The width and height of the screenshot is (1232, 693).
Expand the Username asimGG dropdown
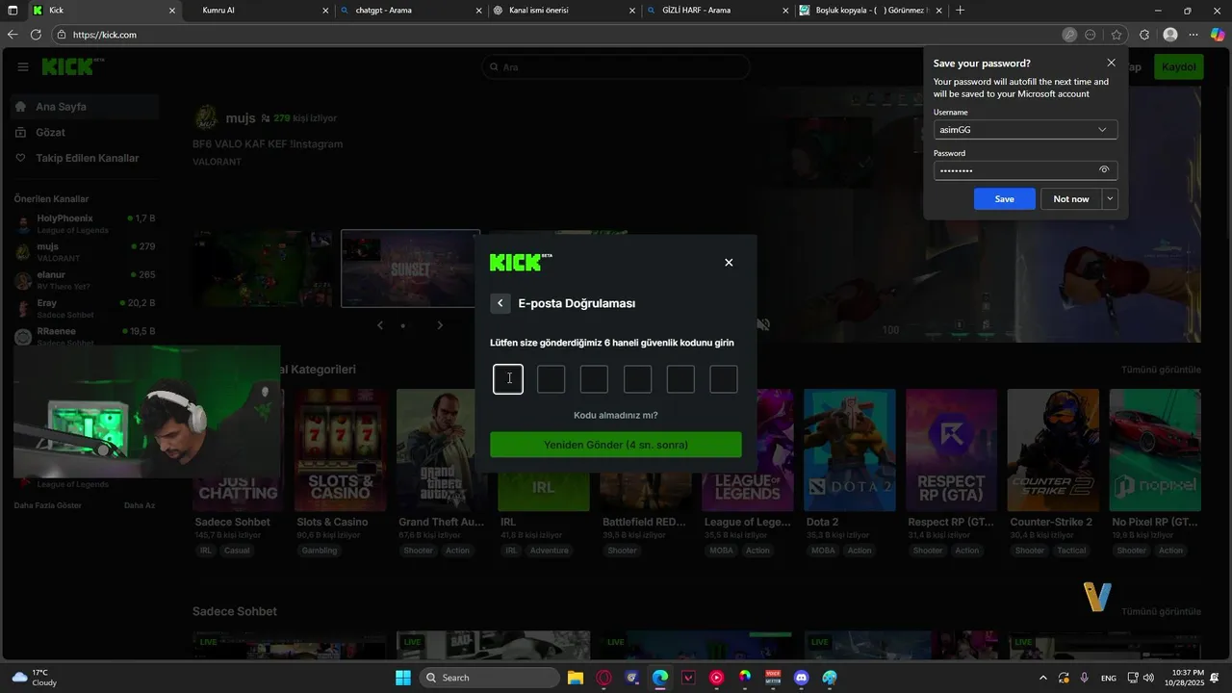coord(1102,129)
